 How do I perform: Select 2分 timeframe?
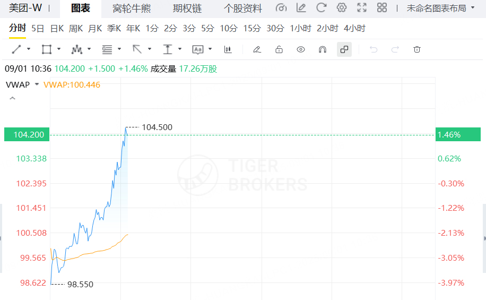[x=170, y=29]
